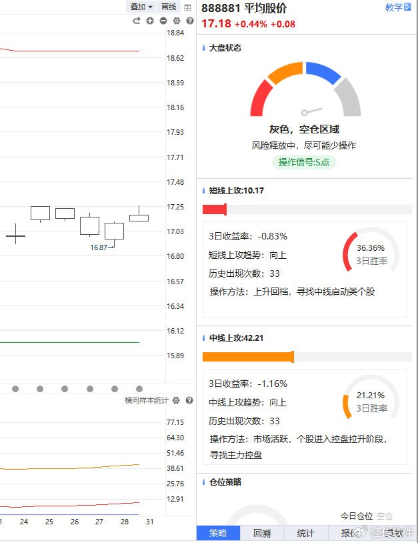The height and width of the screenshot is (543, 418).
Task: Click the 77.15 indicator axis label
Action: coord(175,422)
